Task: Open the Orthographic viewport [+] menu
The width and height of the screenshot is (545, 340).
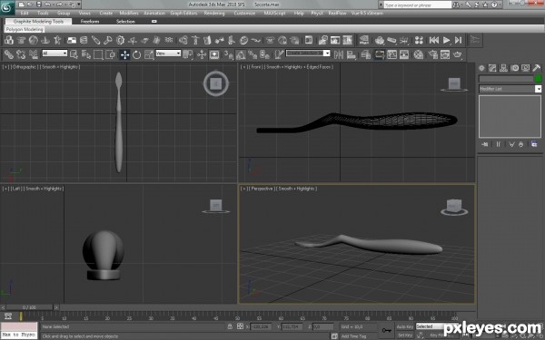Action: (5, 66)
